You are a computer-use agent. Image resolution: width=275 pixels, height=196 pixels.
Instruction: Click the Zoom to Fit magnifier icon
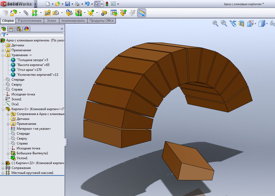click(x=215, y=23)
